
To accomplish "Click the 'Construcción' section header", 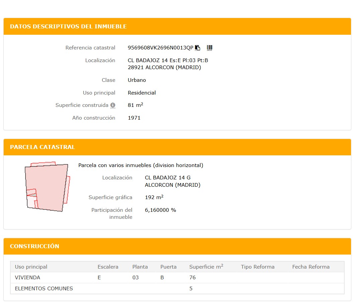I will (x=34, y=246).
